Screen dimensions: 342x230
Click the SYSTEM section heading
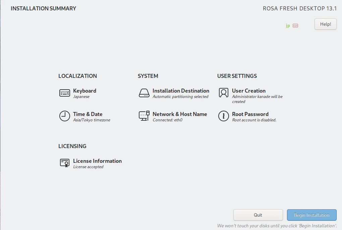click(x=148, y=76)
